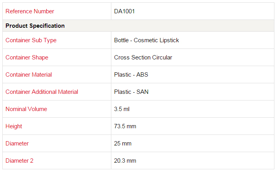Open the Container Material link

pyautogui.click(x=29, y=75)
